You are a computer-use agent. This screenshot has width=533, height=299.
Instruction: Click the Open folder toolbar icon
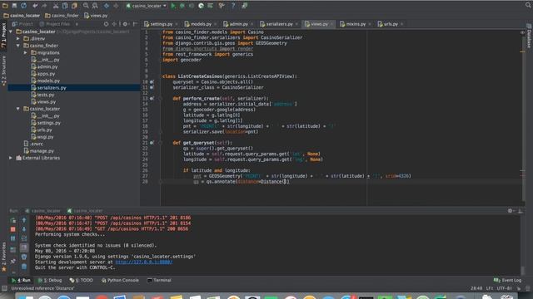coord(5,6)
